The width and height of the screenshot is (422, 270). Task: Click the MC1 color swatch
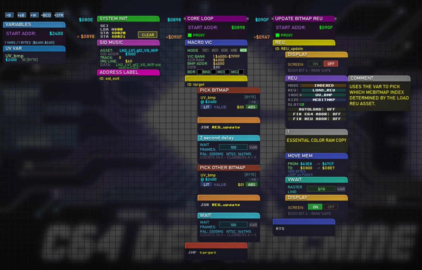[228, 72]
